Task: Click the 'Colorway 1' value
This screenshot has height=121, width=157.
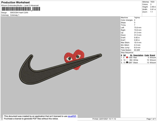Action: pyautogui.click(x=15, y=15)
